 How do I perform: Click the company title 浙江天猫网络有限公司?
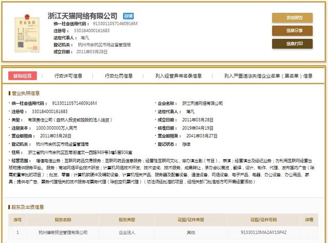(83, 16)
